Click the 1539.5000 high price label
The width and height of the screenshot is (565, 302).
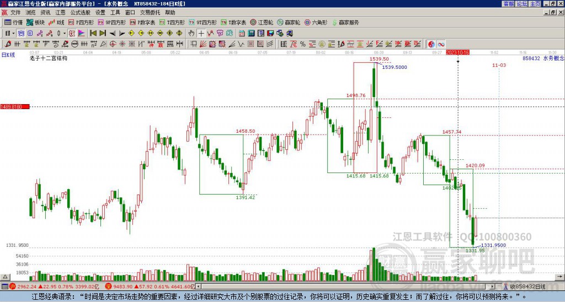point(395,67)
